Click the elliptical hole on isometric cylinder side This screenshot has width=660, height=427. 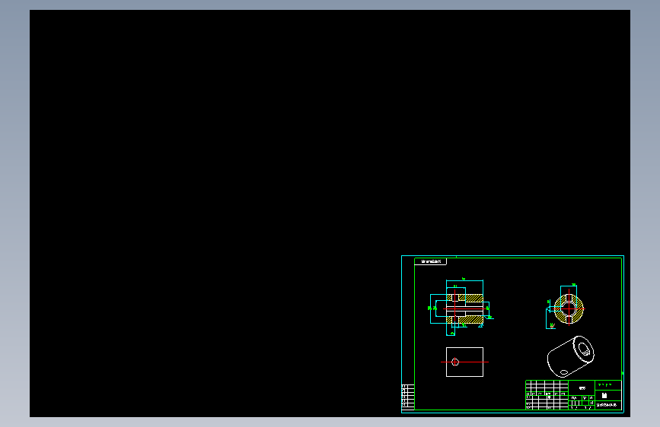pyautogui.click(x=564, y=372)
